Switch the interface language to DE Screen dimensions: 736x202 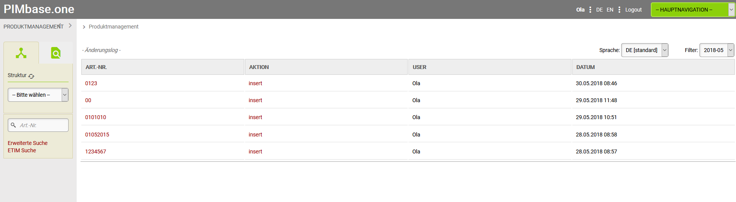(599, 10)
